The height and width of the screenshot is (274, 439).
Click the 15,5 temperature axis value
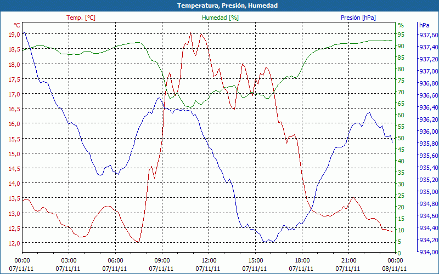pyautogui.click(x=15, y=139)
